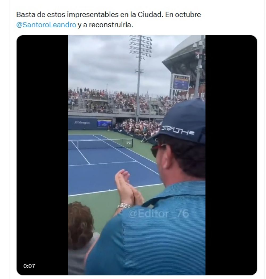Click the words 'y a reconstruirla.'
Screen dimensions: 266x279
105,25
